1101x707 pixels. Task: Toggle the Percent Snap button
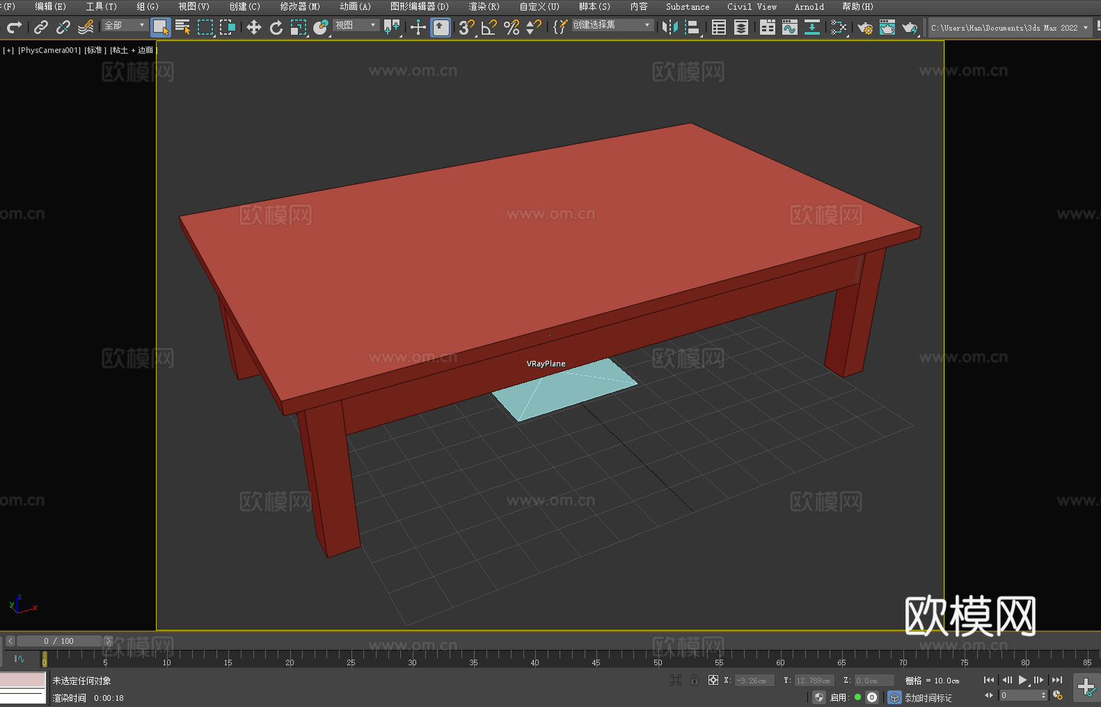click(512, 27)
